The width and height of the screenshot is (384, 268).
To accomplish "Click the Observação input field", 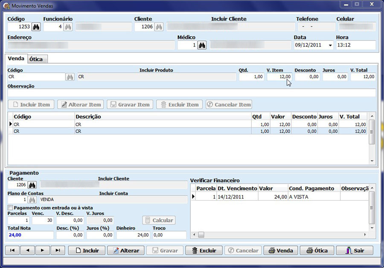I will 192,93.
